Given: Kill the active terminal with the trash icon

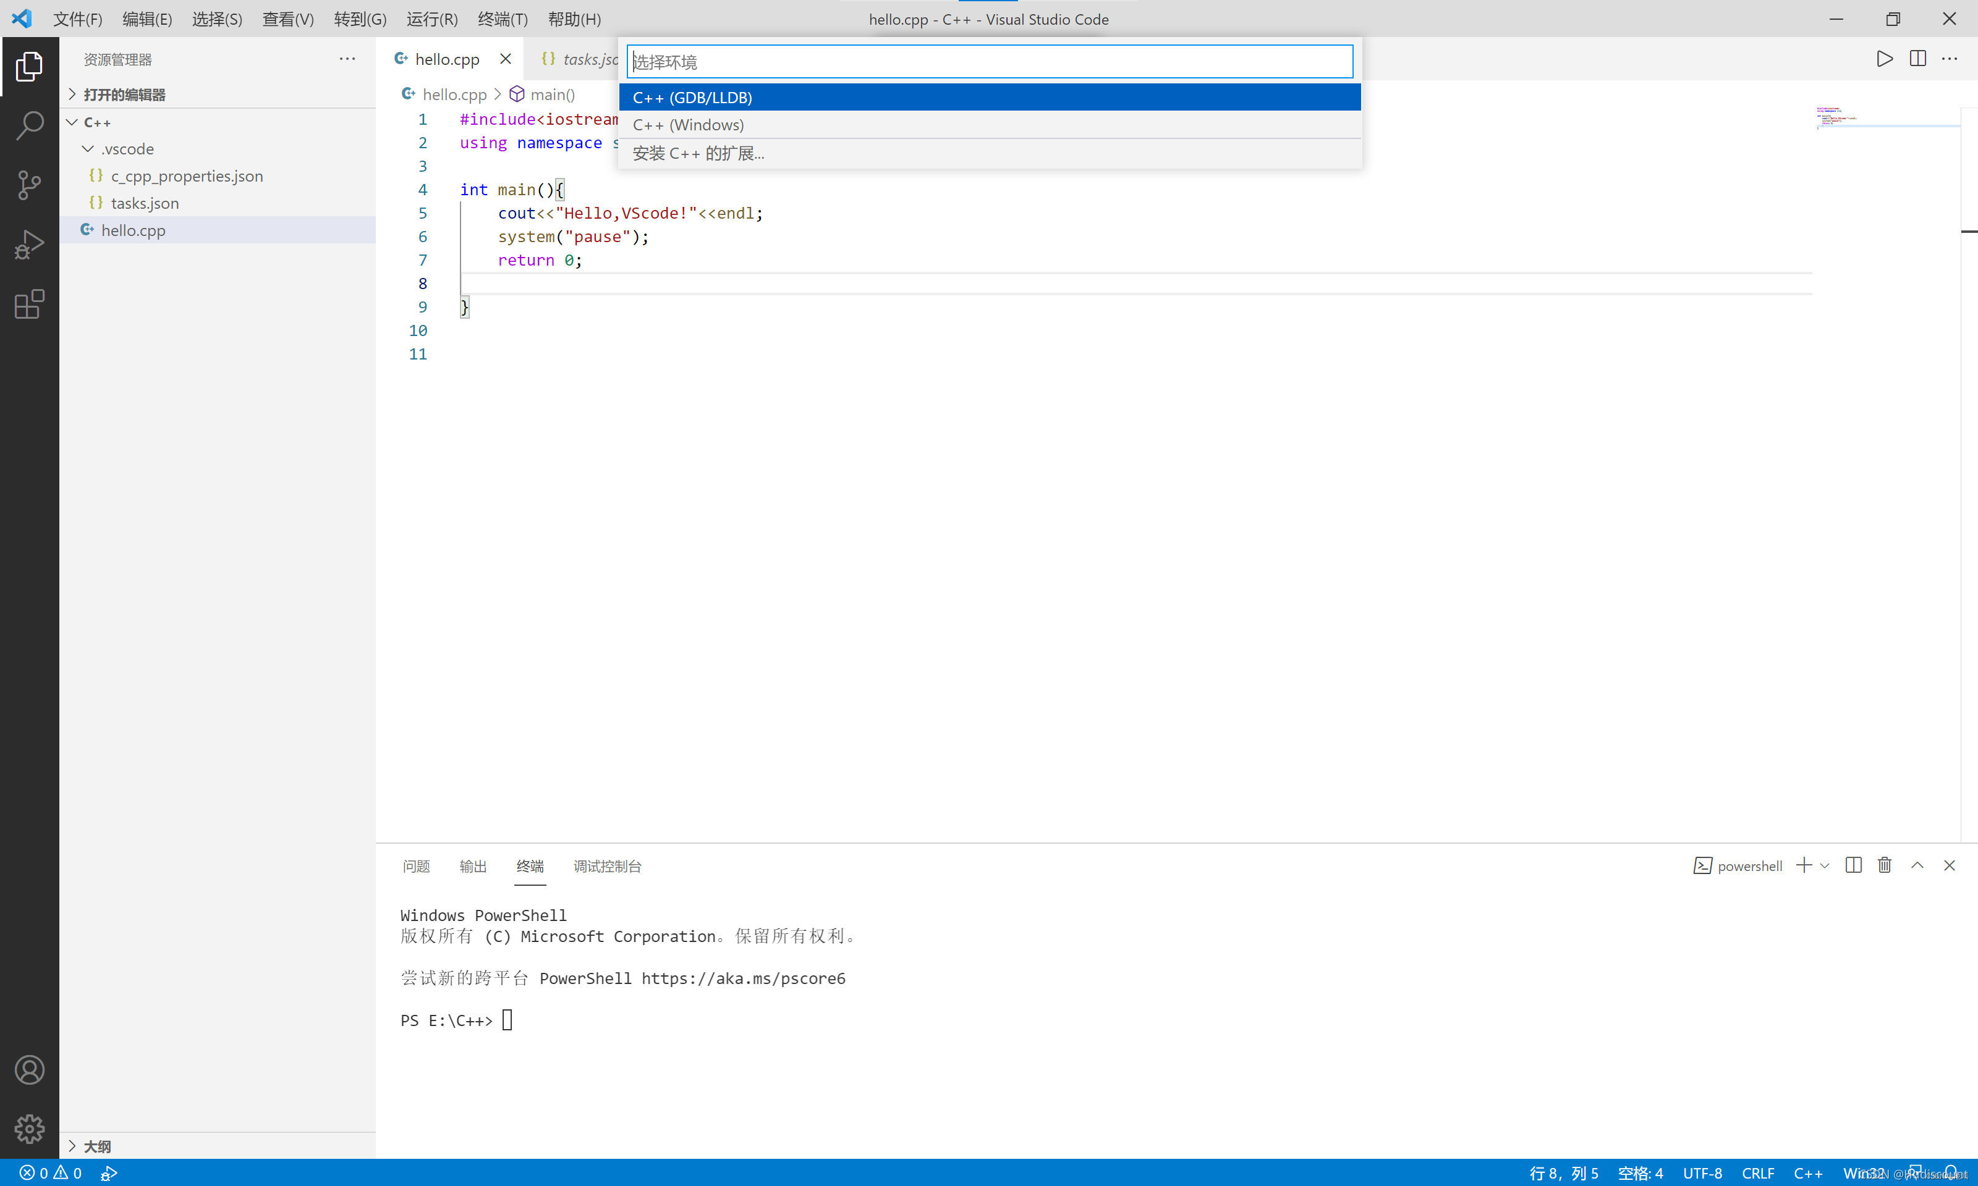Looking at the screenshot, I should tap(1885, 865).
